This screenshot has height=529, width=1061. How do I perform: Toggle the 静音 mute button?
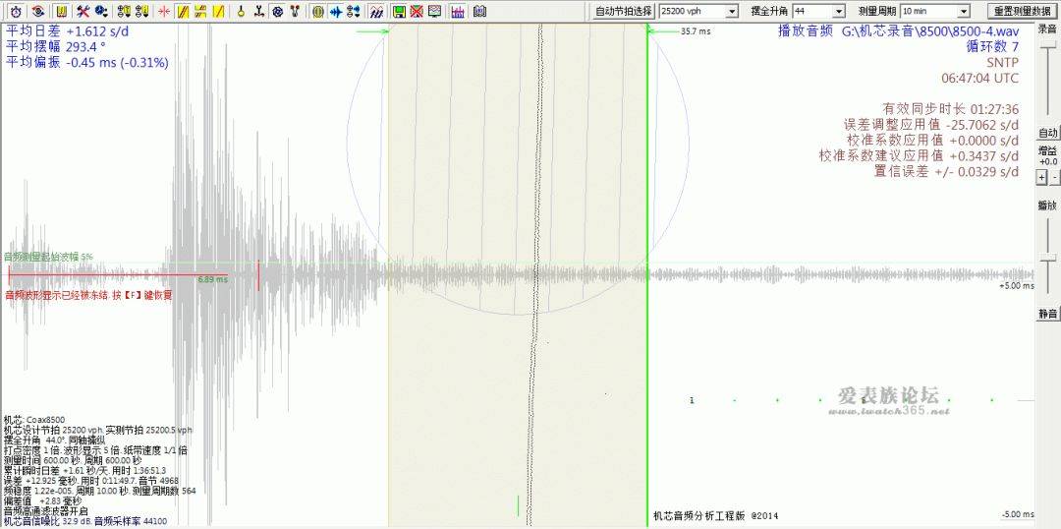tap(1048, 314)
